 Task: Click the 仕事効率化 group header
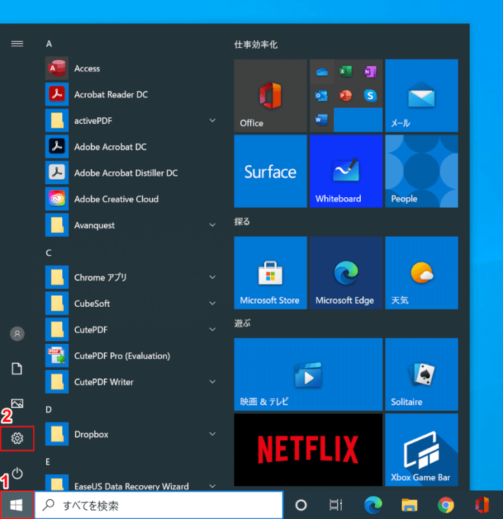click(x=256, y=45)
